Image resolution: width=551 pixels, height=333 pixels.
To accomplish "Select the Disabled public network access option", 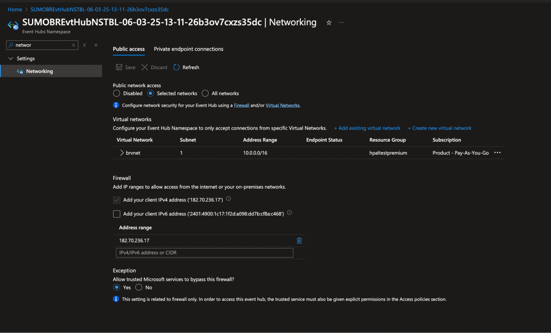I will click(x=116, y=93).
